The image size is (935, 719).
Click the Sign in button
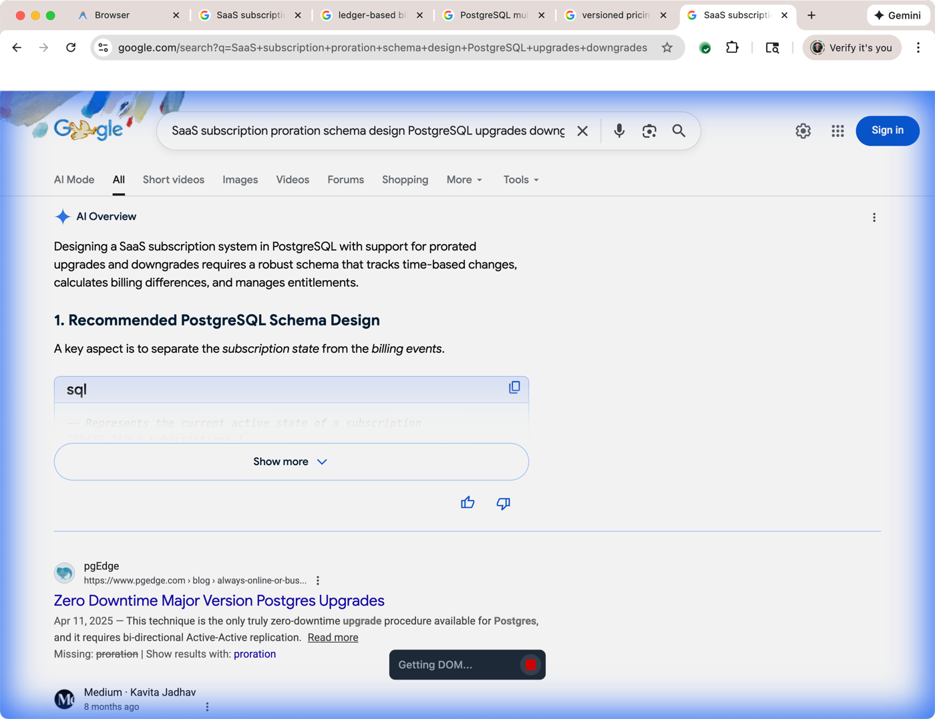[x=887, y=130]
